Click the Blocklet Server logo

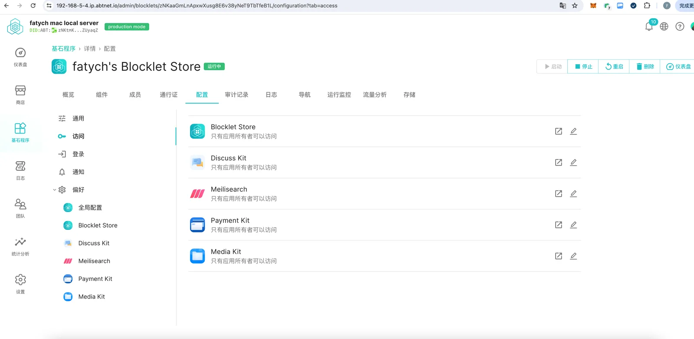(15, 26)
